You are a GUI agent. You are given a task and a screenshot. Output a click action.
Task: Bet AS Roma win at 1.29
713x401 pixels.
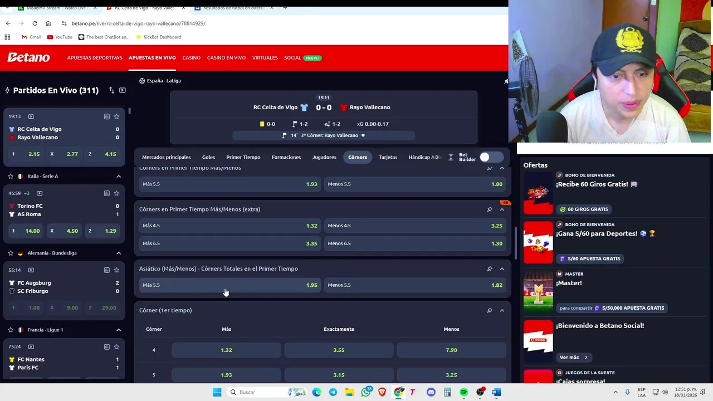102,231
